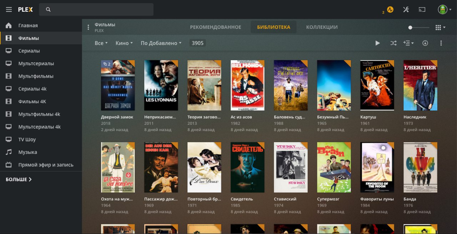Open the activity alerts icon
This screenshot has height=234, width=457.
coord(390,10)
